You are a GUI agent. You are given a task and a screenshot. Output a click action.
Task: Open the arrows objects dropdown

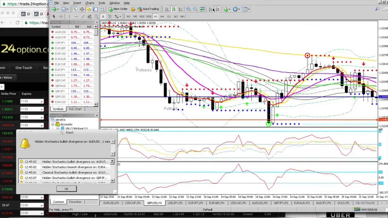click(x=118, y=17)
